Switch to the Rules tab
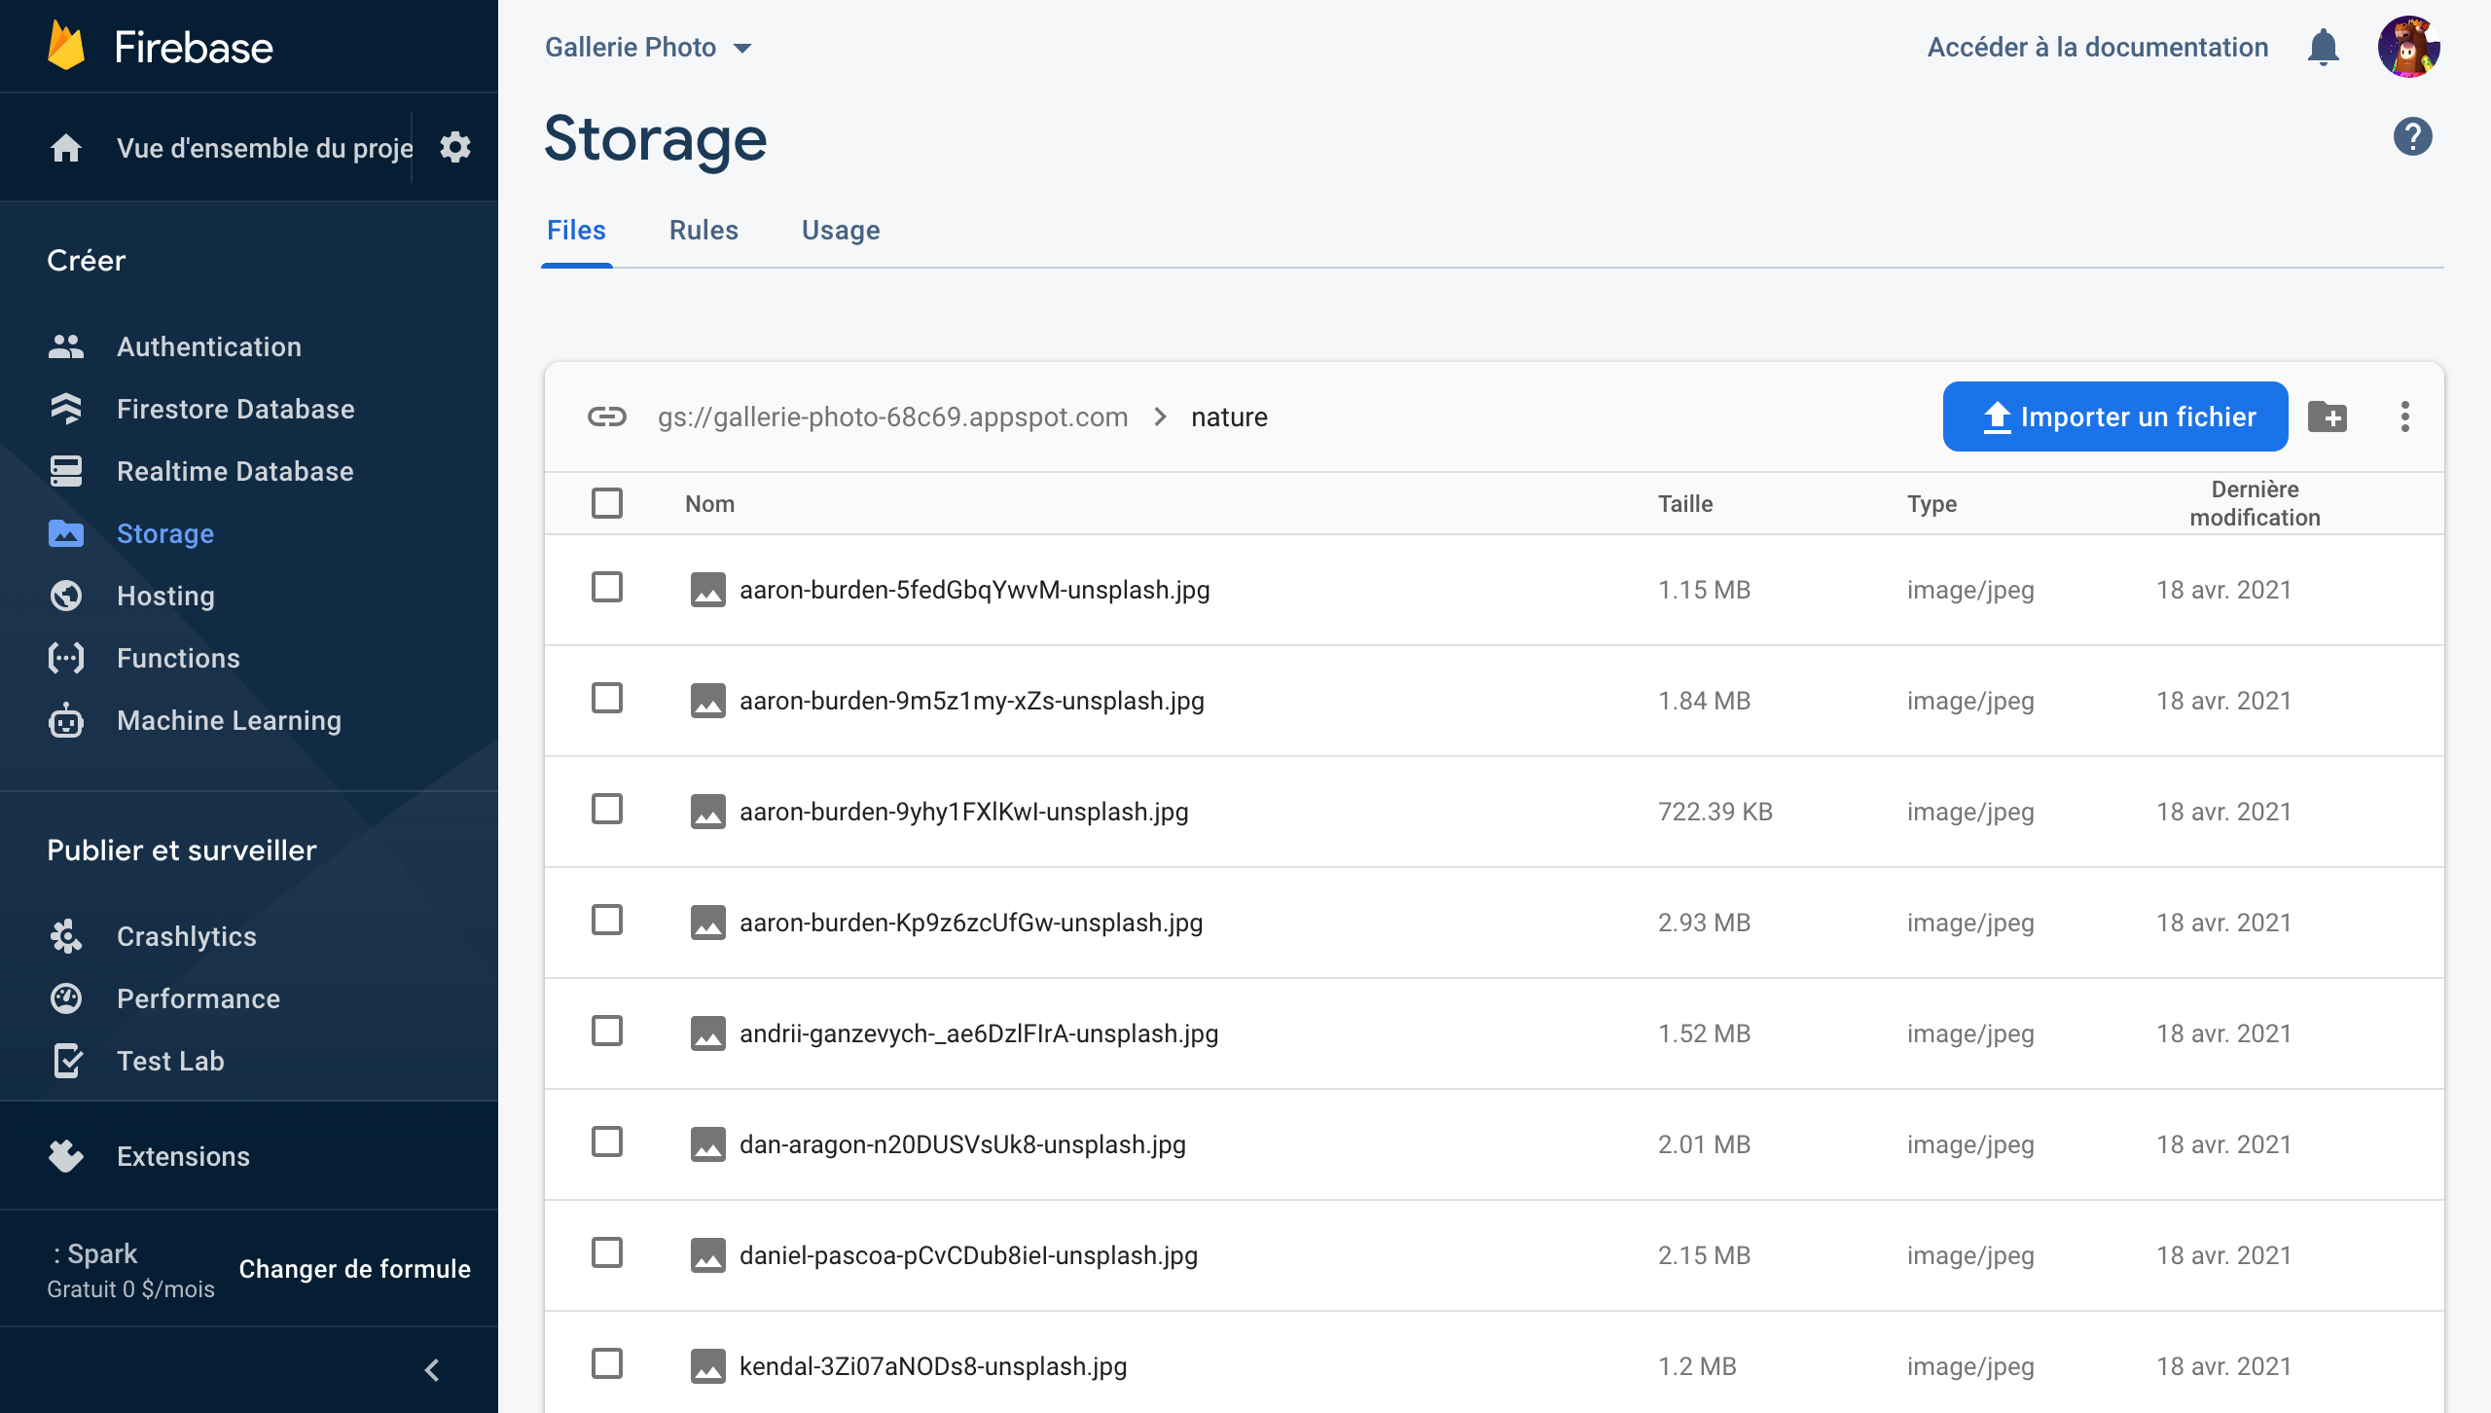Screen dimensions: 2491x1413 click(x=704, y=230)
